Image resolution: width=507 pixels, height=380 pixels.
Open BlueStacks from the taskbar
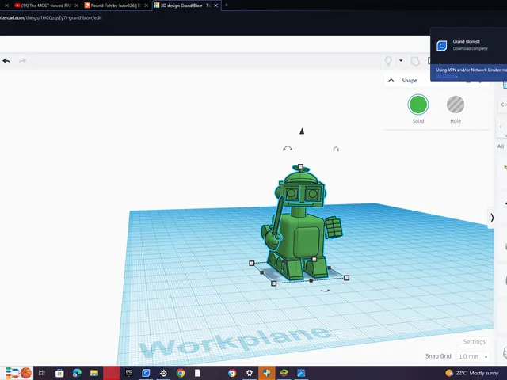point(284,373)
